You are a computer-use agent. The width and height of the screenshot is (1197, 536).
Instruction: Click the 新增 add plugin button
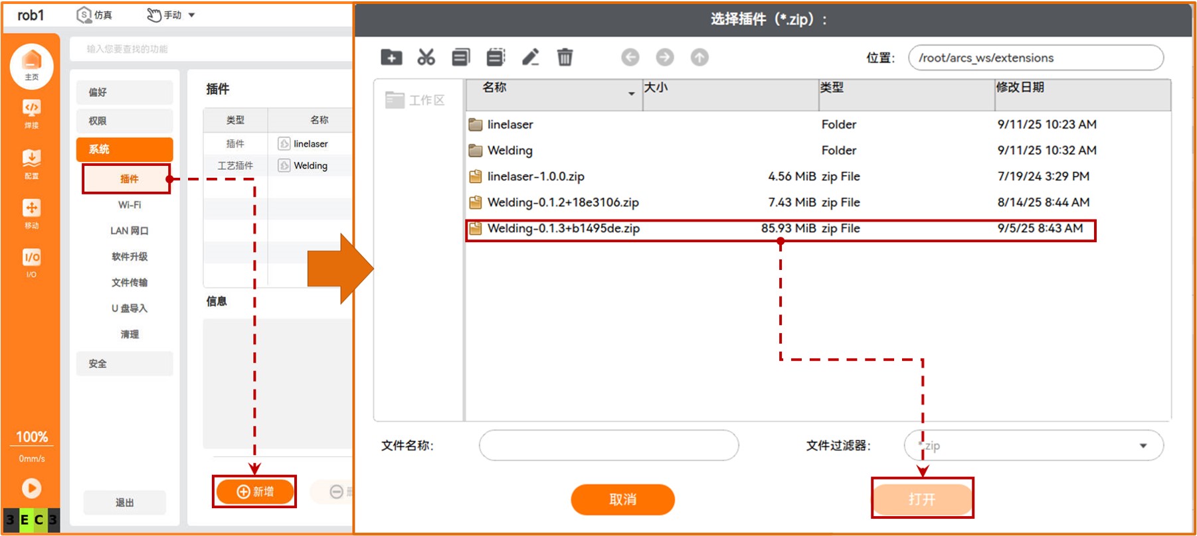(255, 492)
